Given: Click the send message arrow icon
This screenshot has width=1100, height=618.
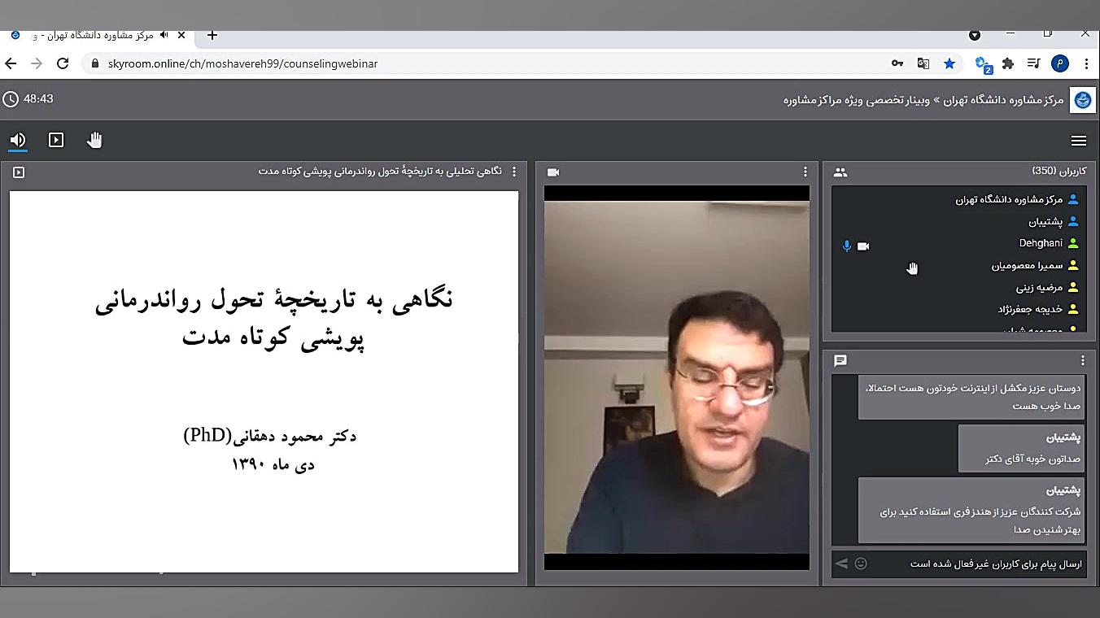Looking at the screenshot, I should click(x=842, y=563).
